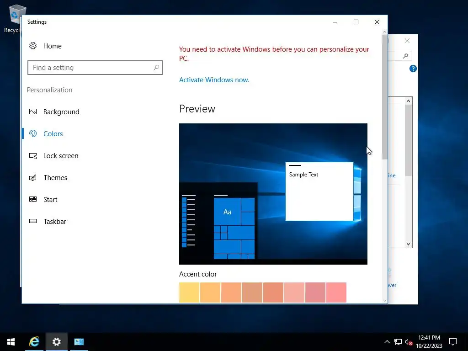The height and width of the screenshot is (351, 468).
Task: Pick the eighth light pink-red accent swatch
Action: tap(336, 292)
